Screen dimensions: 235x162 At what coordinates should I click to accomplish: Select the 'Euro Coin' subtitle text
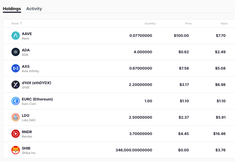[x=29, y=104]
